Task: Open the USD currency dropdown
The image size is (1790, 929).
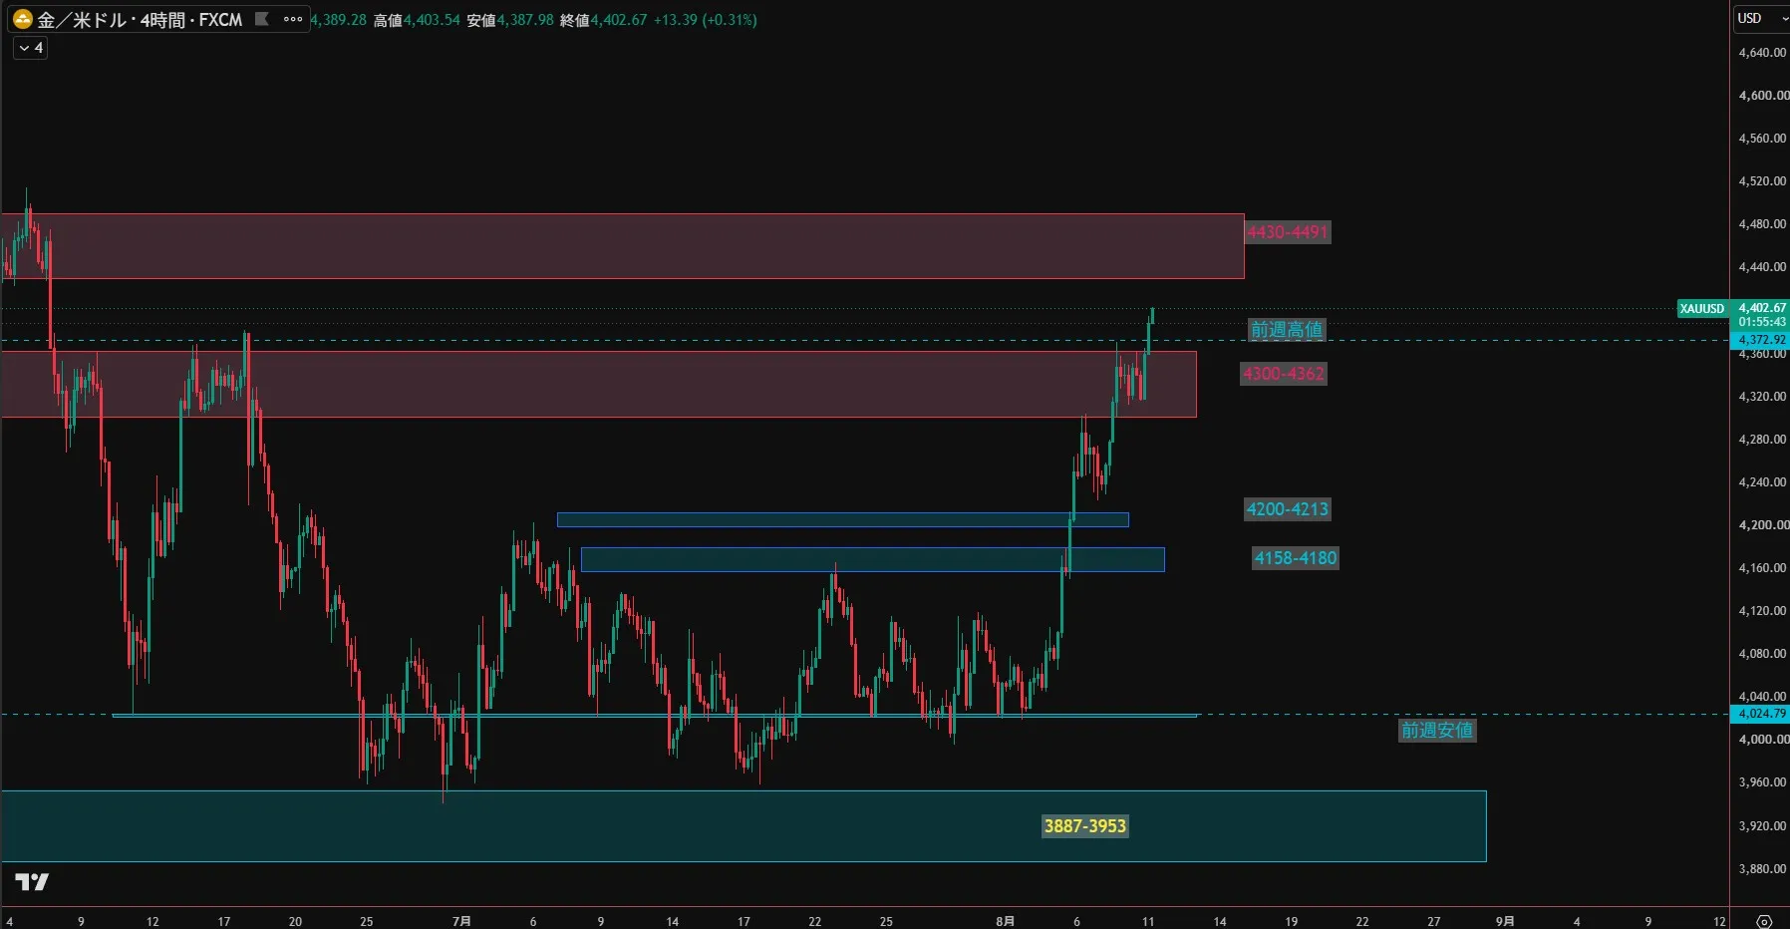Action: coord(1761,18)
